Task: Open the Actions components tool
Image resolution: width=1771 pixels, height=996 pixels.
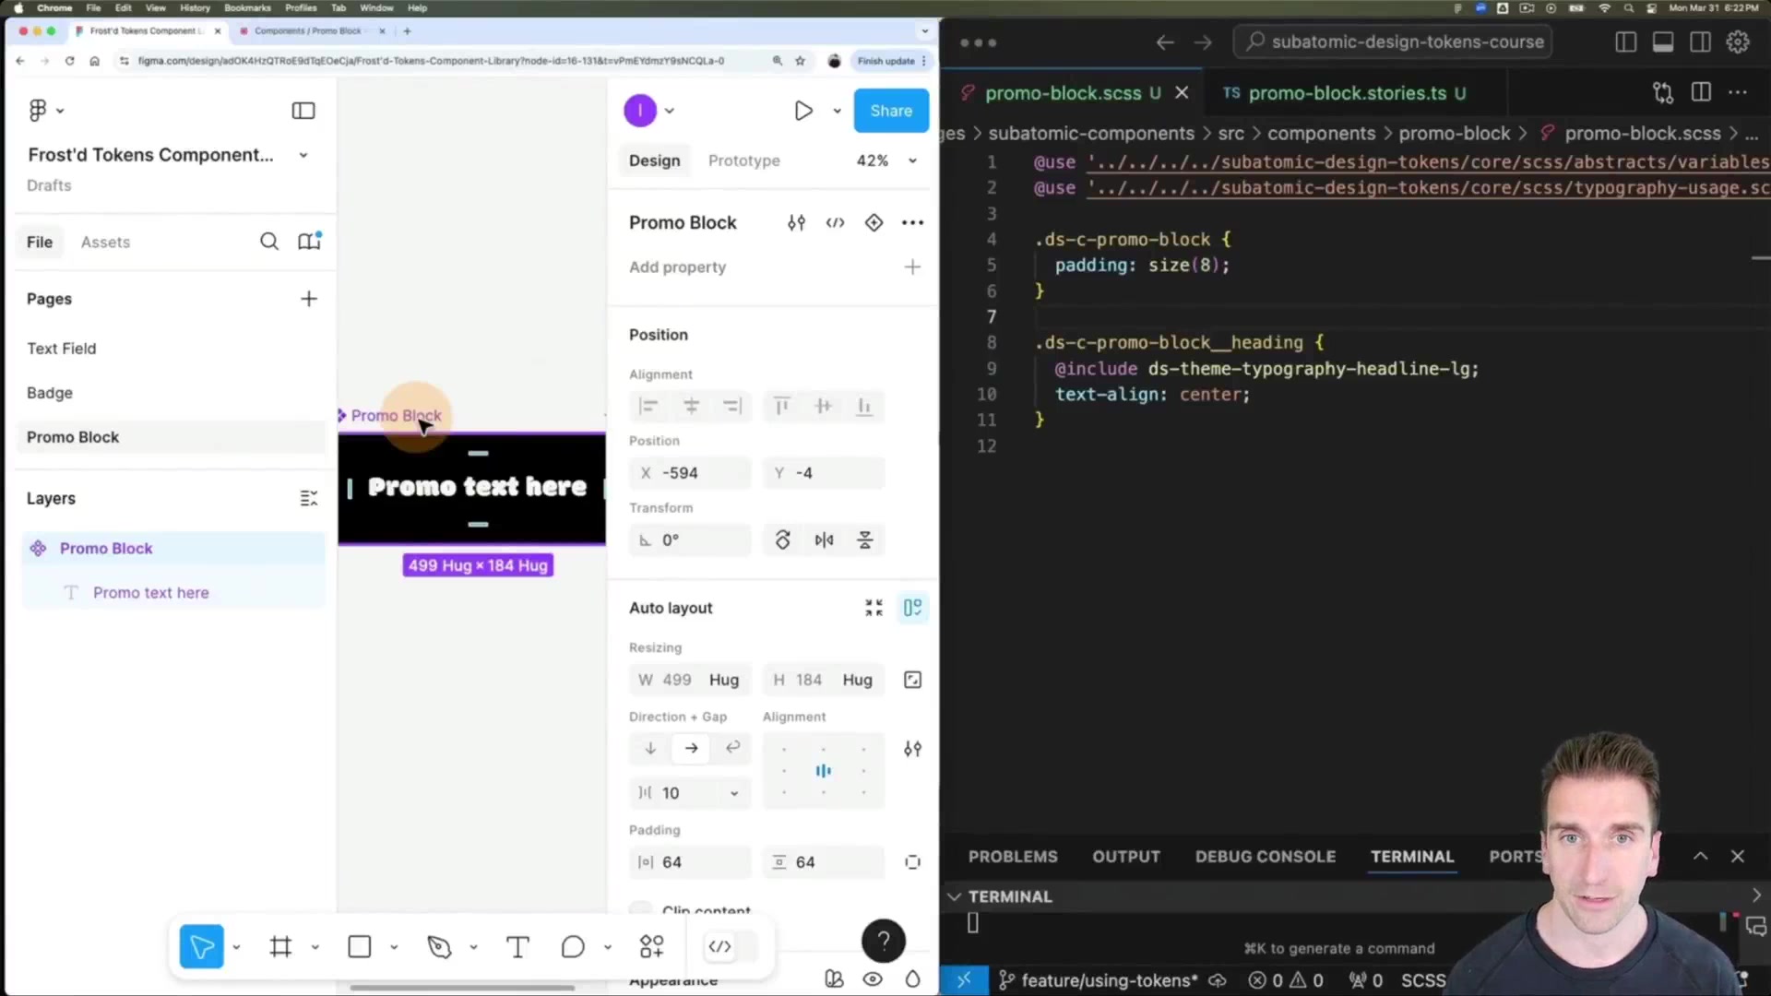Action: pos(652,946)
